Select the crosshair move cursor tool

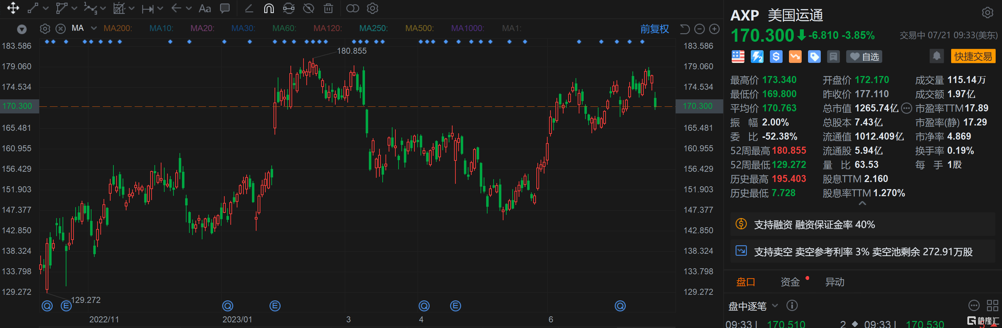click(13, 8)
